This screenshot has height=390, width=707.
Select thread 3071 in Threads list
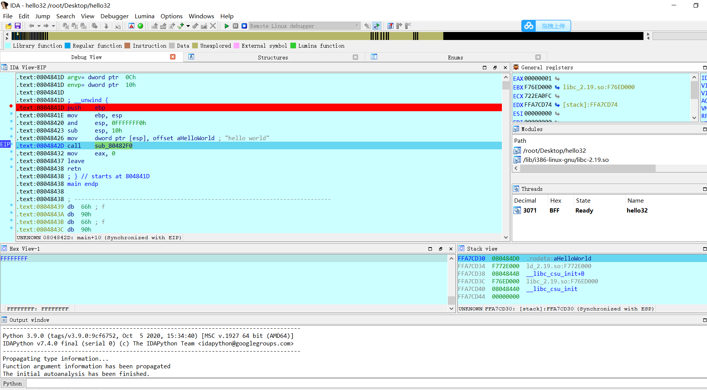[x=530, y=211]
